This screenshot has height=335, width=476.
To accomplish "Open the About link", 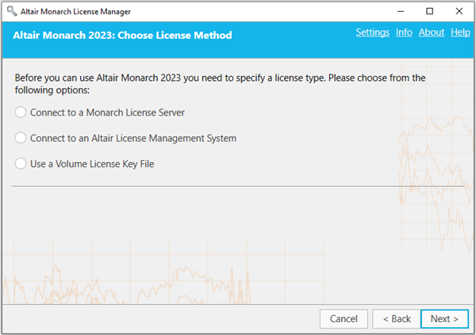I will (432, 32).
